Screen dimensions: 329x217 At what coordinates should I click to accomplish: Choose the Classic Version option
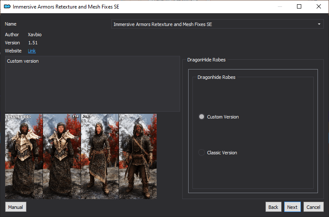point(202,153)
